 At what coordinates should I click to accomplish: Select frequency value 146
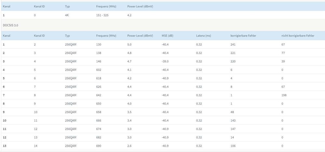click(99, 61)
